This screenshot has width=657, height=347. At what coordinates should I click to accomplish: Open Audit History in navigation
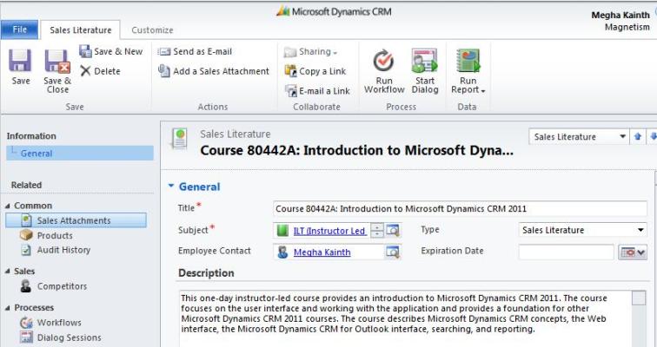pyautogui.click(x=56, y=250)
